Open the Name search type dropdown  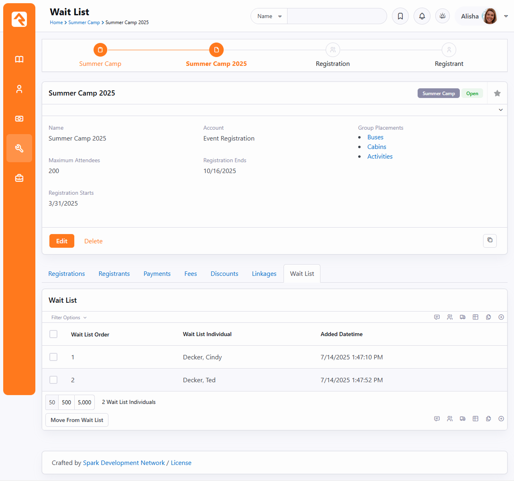click(269, 16)
